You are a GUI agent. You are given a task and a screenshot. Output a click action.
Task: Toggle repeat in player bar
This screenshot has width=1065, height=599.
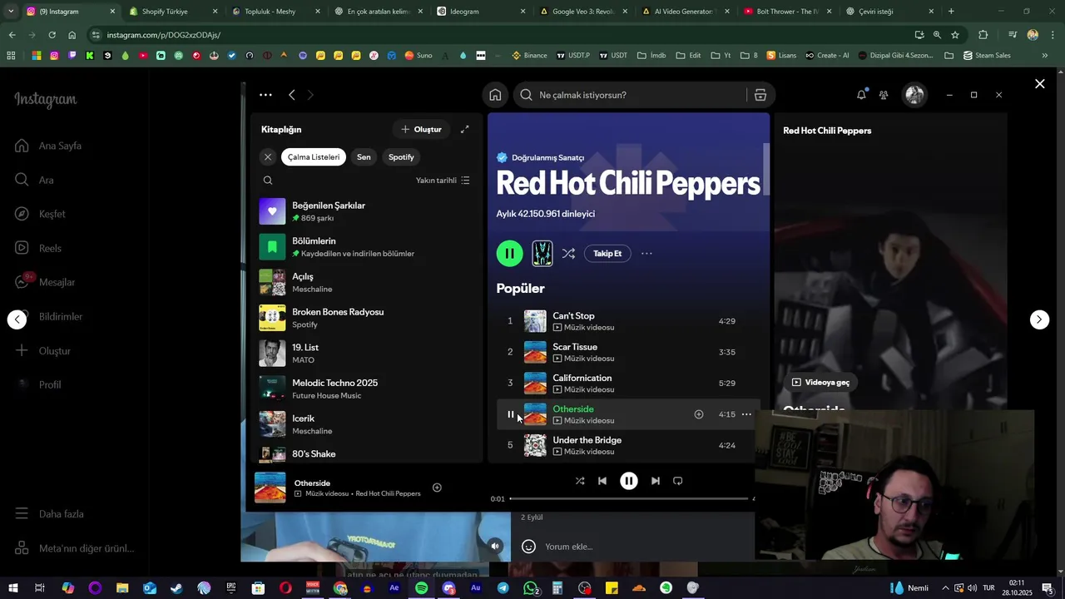coord(678,481)
